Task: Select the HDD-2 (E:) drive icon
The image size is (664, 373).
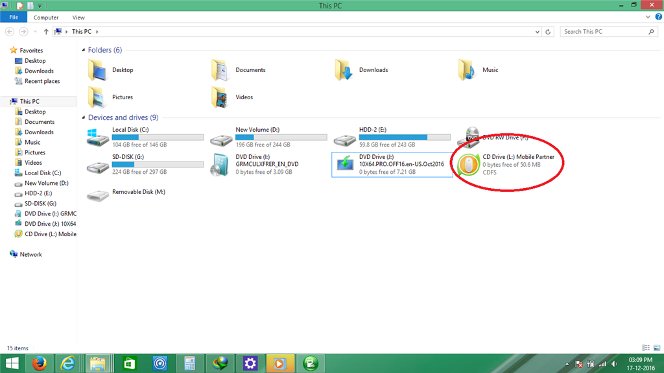Action: pyautogui.click(x=344, y=139)
